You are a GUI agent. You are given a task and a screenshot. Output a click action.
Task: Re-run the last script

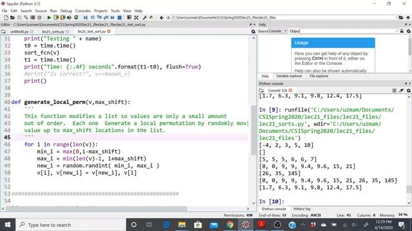76,17
